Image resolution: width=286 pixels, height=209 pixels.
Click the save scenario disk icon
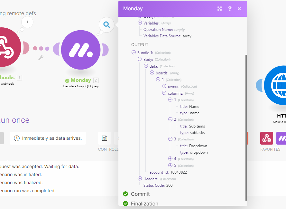coord(105,138)
